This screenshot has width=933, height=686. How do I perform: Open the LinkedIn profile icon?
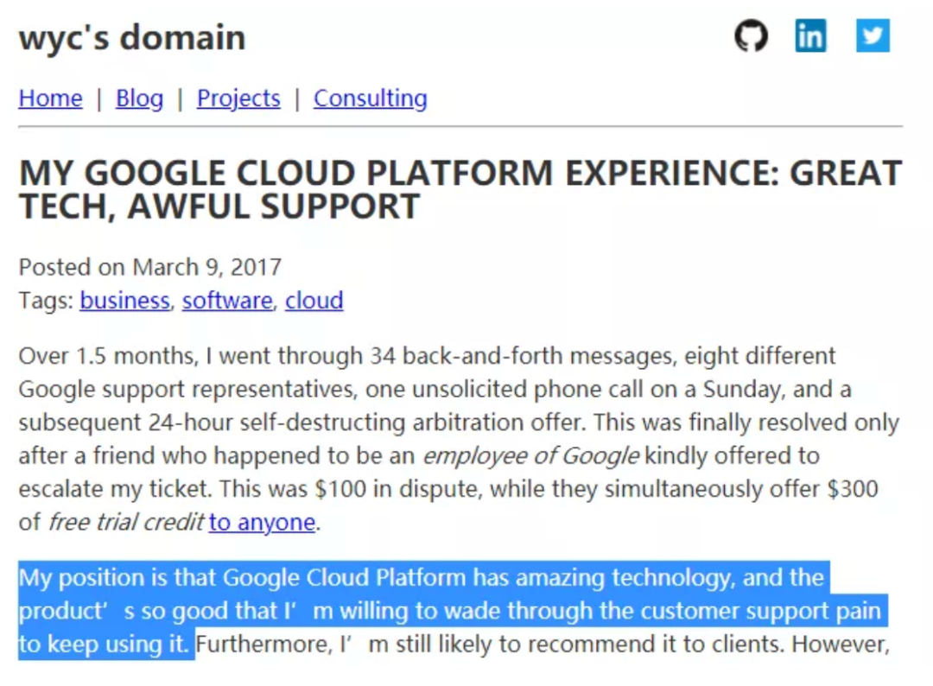point(810,36)
